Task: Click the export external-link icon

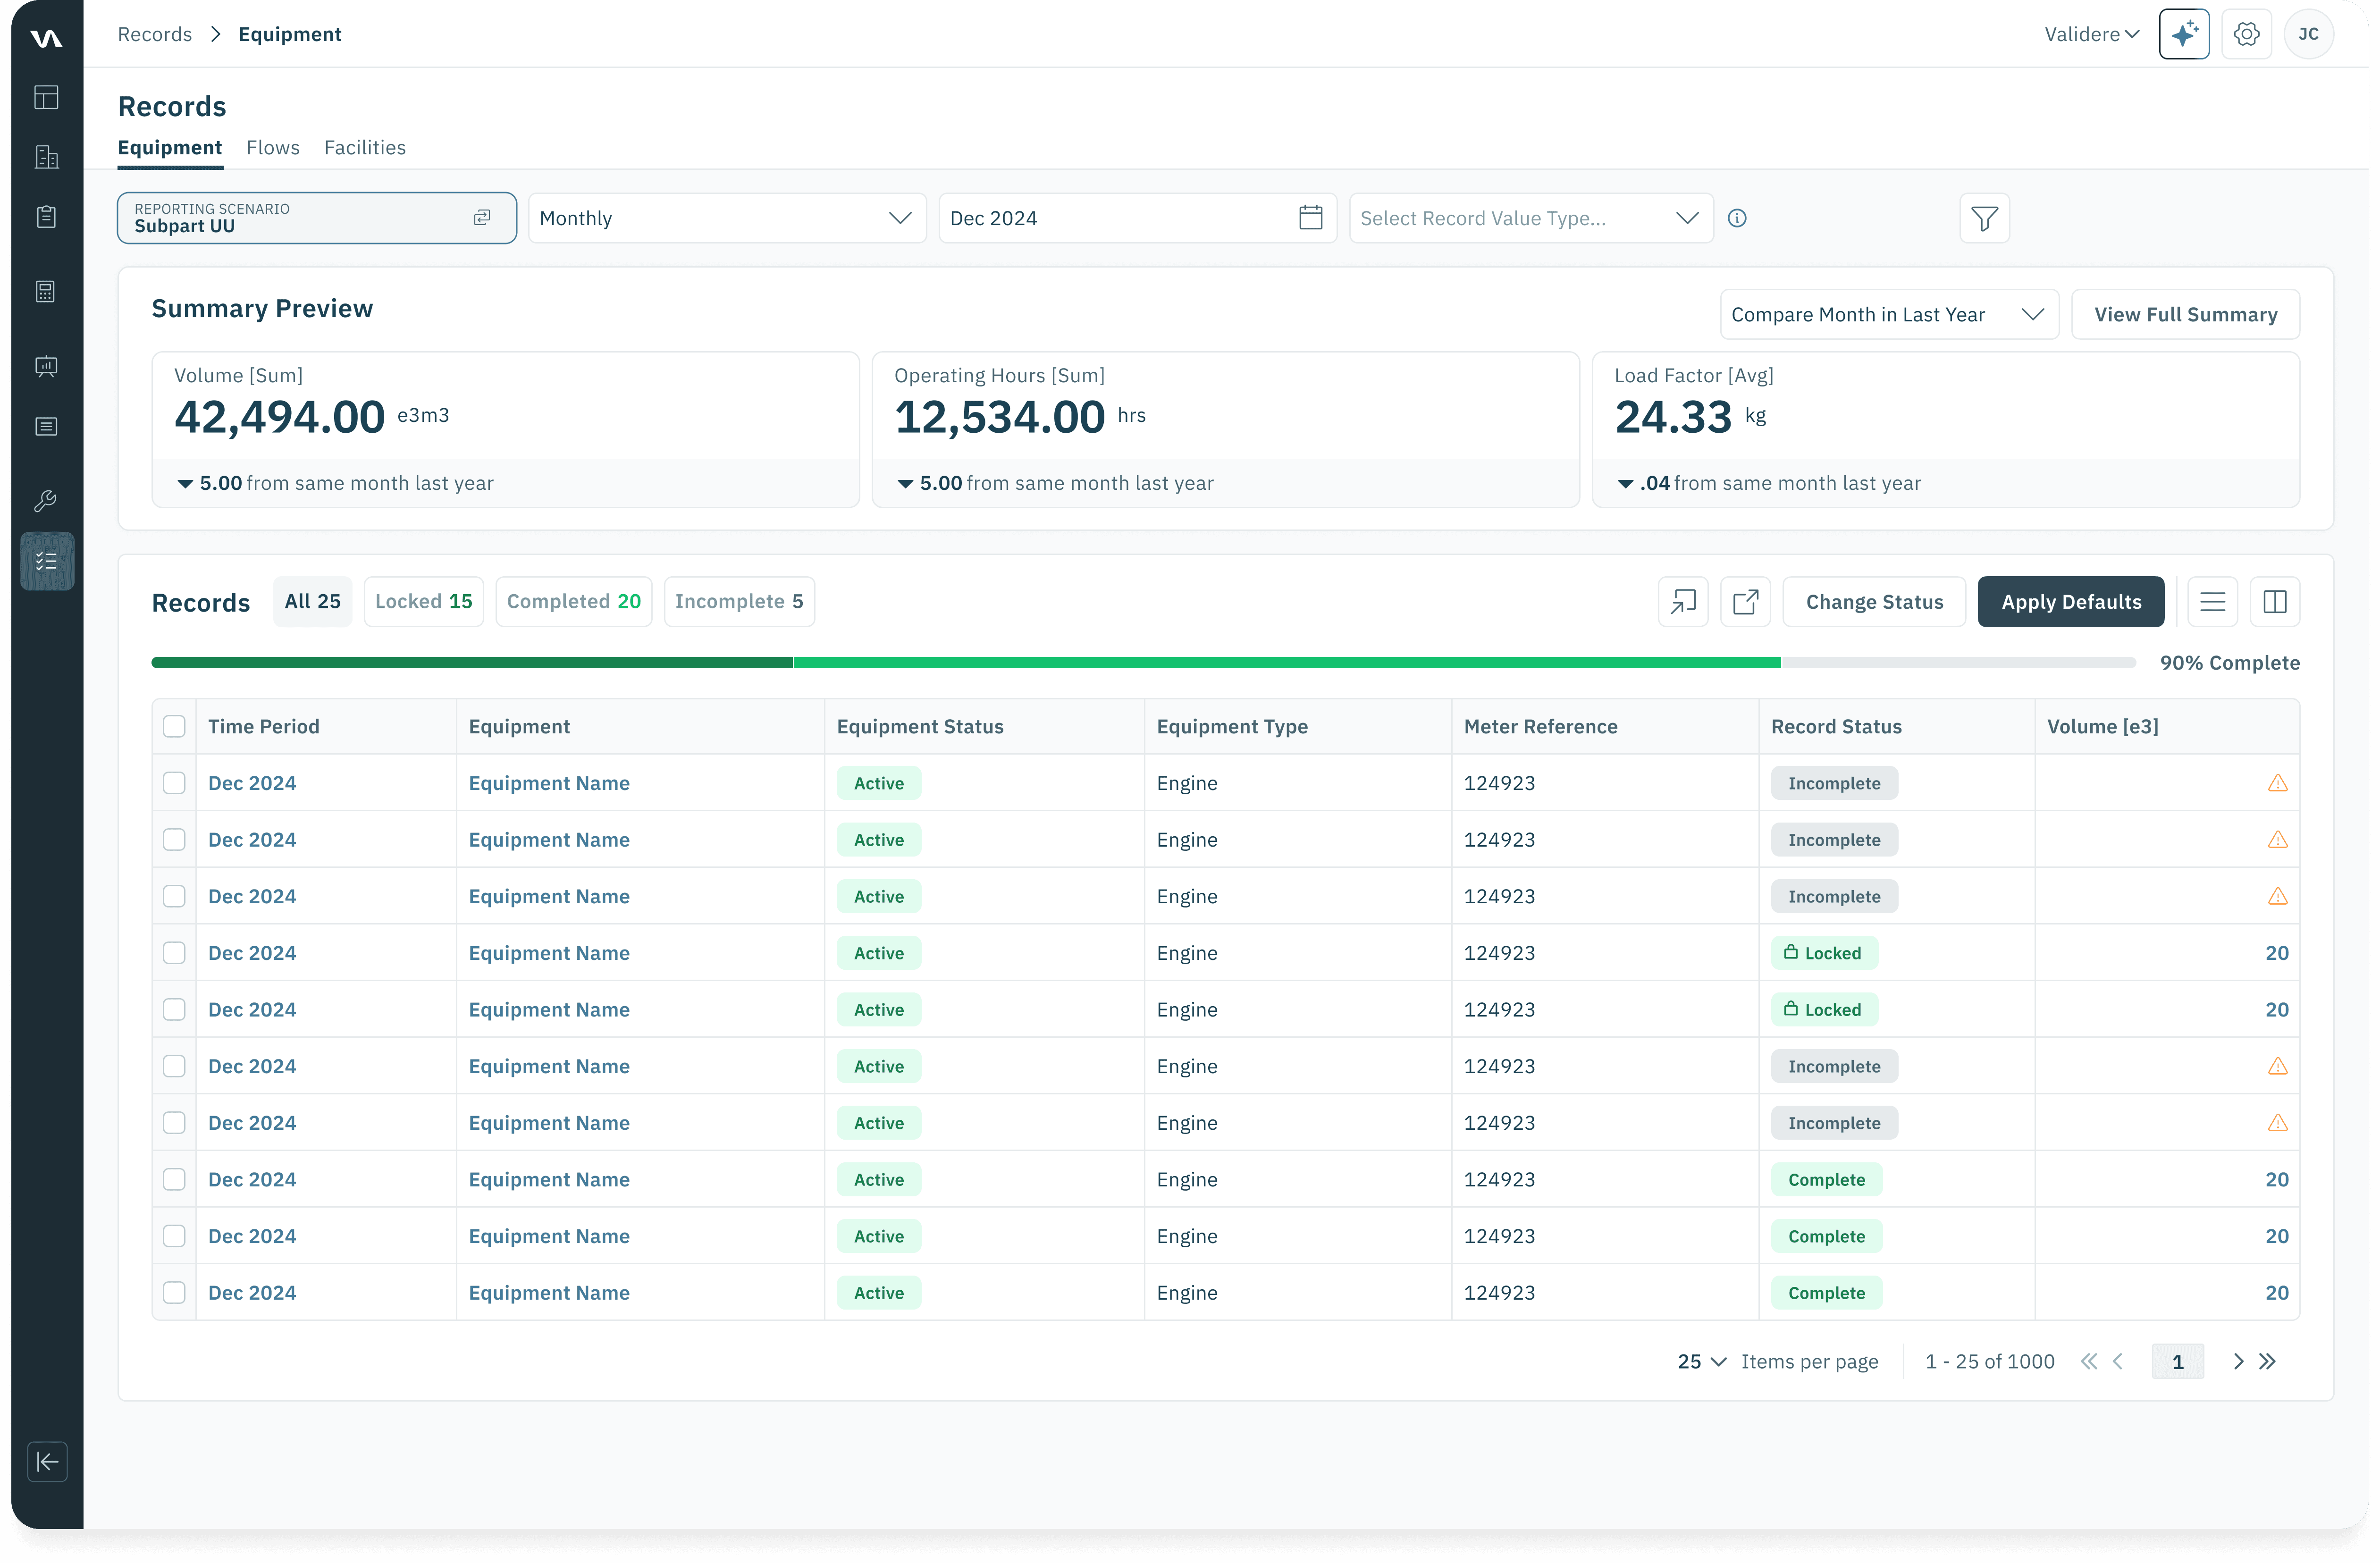Action: click(x=1745, y=602)
